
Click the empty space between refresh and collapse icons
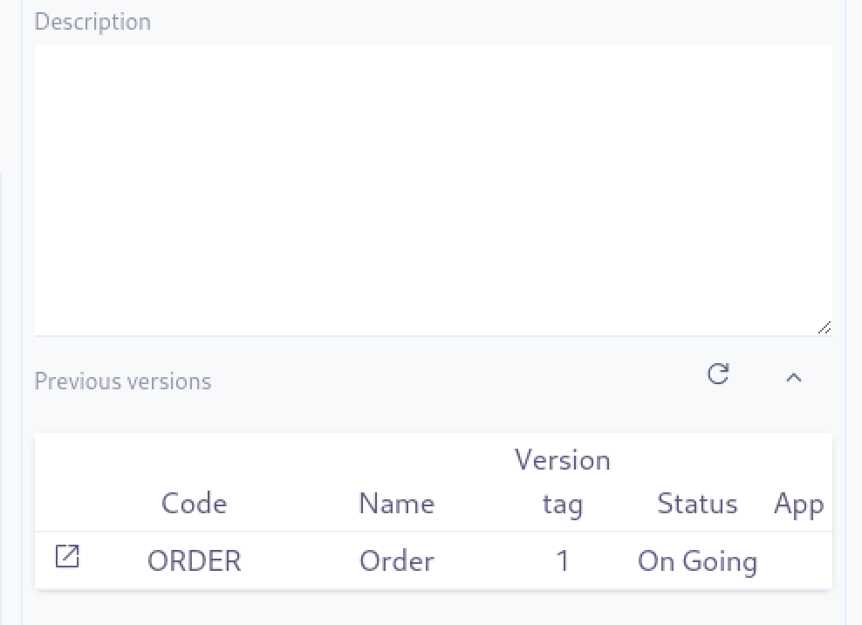point(756,377)
